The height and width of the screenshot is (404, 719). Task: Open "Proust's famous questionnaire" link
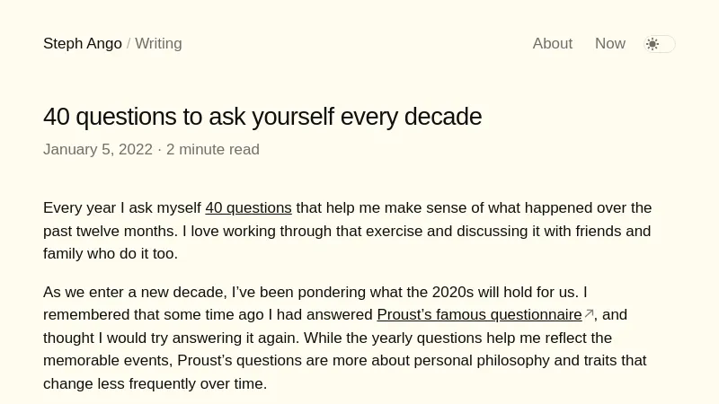(479, 315)
